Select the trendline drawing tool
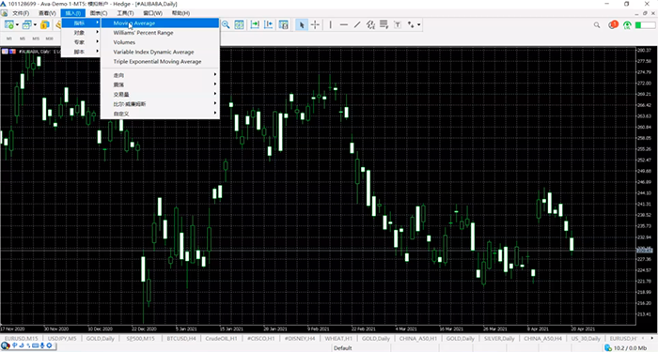 (357, 24)
